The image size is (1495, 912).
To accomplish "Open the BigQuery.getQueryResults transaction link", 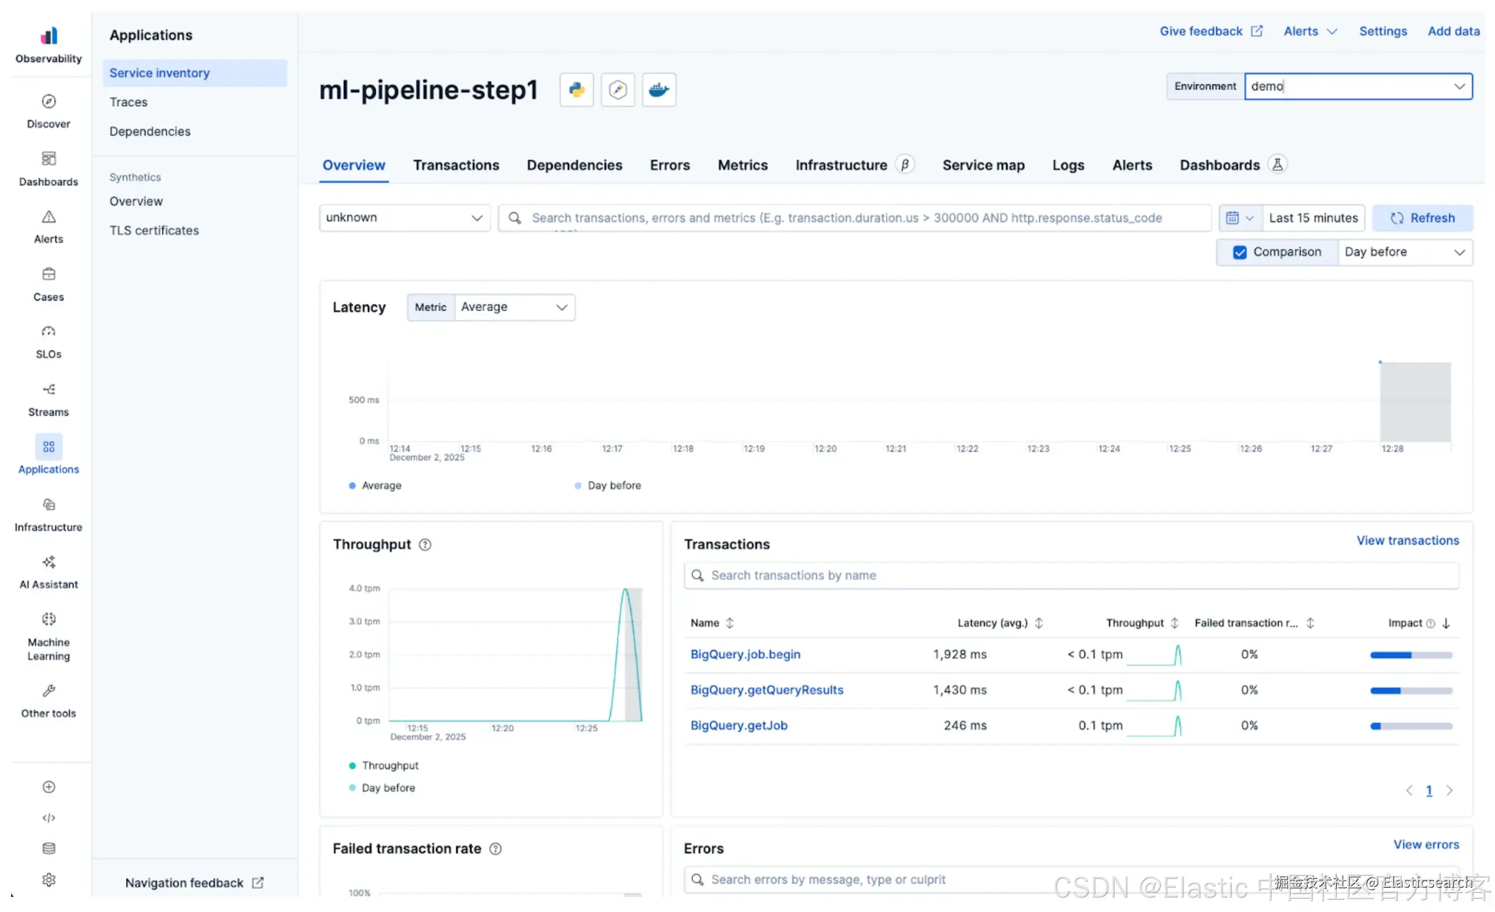I will click(x=766, y=690).
